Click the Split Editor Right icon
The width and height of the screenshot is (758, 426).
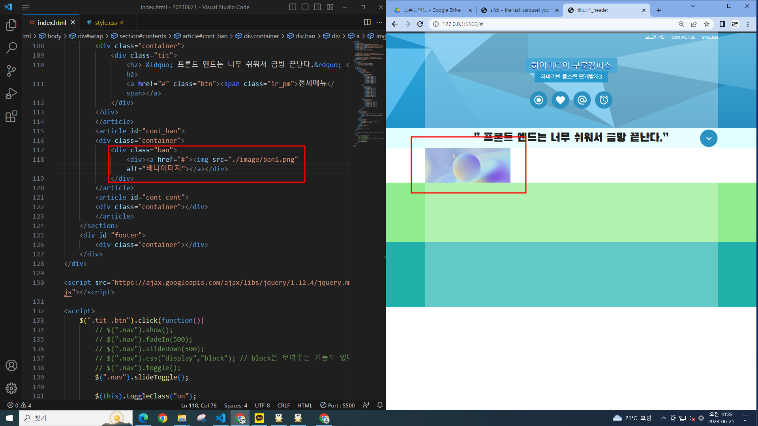[367, 22]
